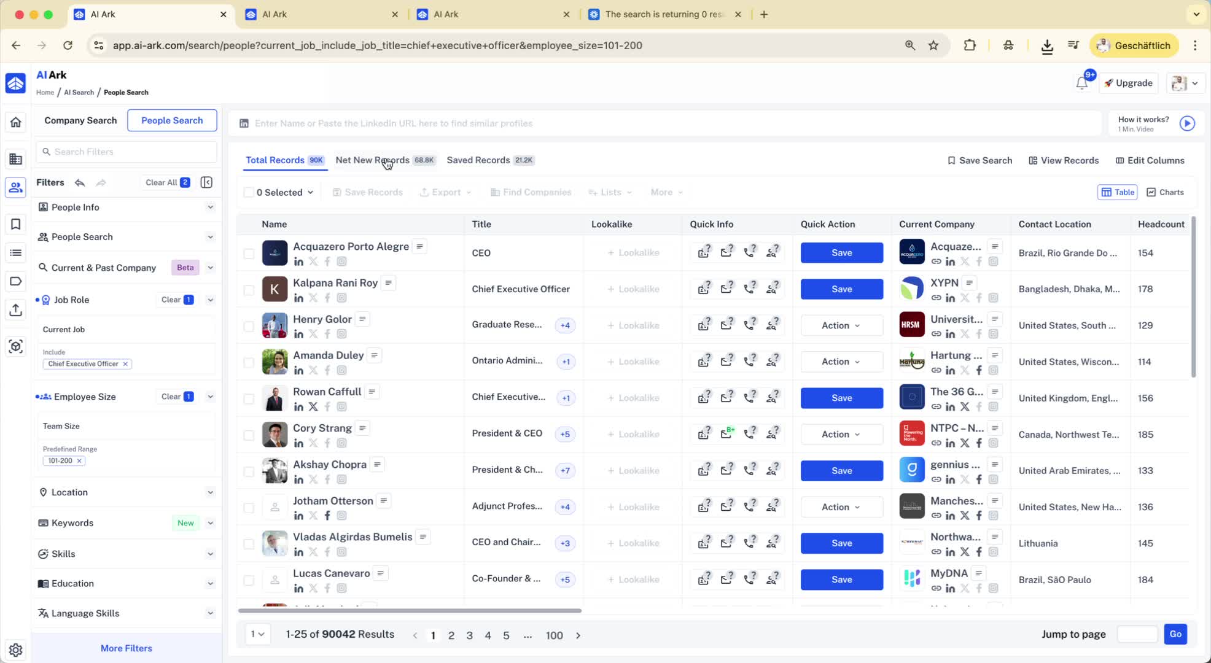
Task: Click the More Filters link
Action: click(x=126, y=648)
